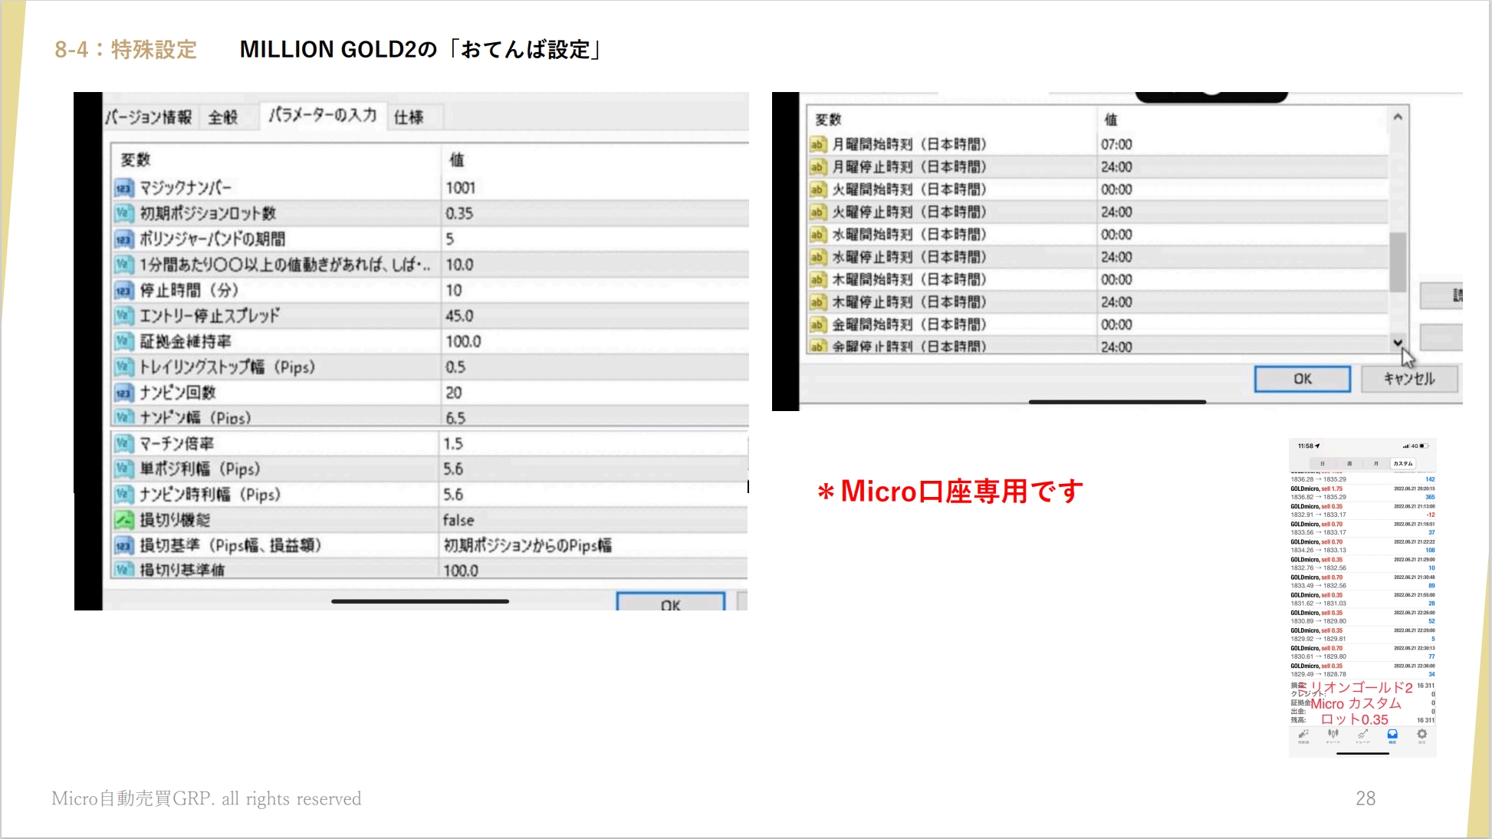This screenshot has width=1492, height=839.
Task: Click ナンピン回数 value 20
Action: [454, 393]
